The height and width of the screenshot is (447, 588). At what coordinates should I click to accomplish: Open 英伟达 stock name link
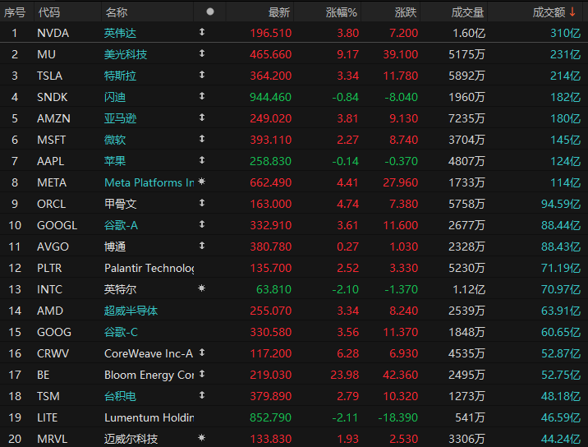pyautogui.click(x=120, y=33)
